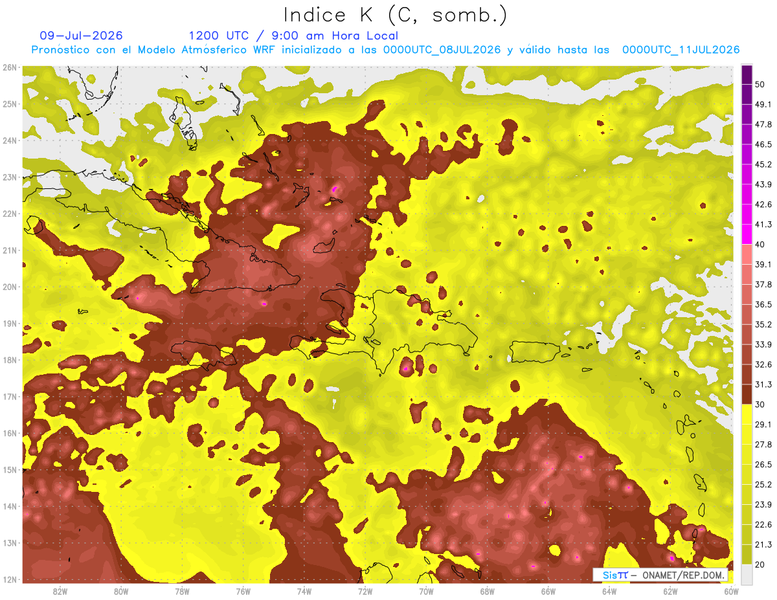Click the 'Indice K (C, somb.)' map title
Viewport: 777px width, 600px height.
[x=396, y=16]
